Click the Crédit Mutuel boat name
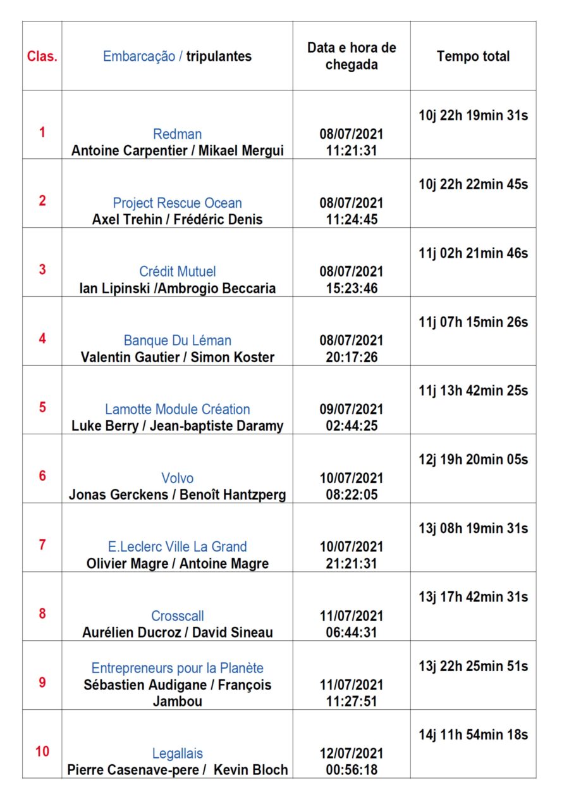569x806 pixels. (177, 272)
